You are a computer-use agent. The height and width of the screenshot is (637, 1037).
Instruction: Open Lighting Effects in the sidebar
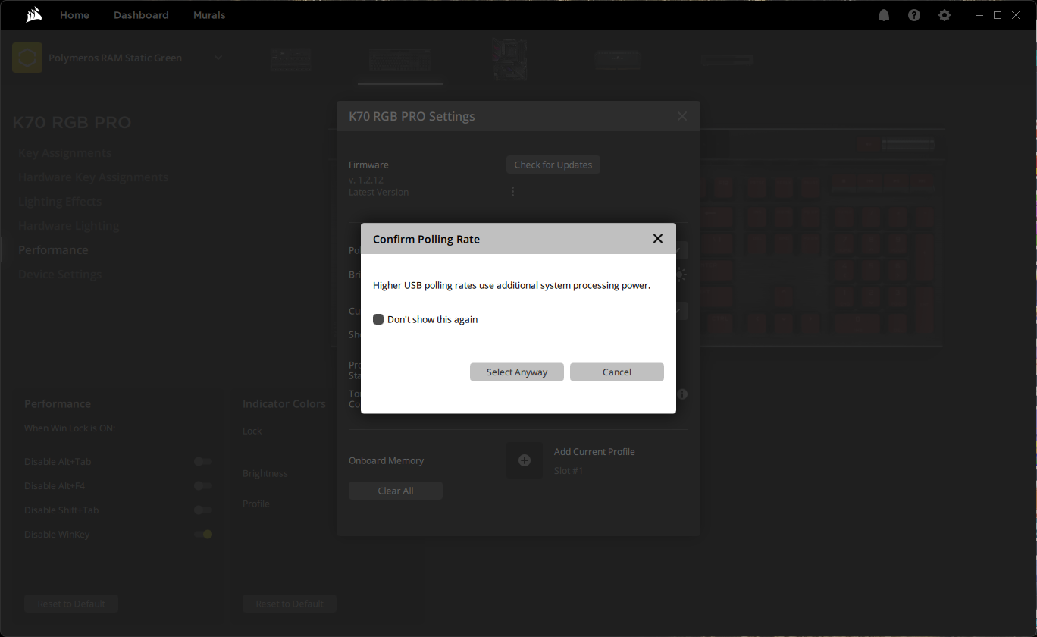click(60, 202)
